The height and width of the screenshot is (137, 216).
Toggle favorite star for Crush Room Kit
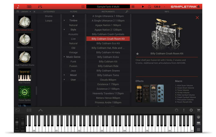(137, 54)
